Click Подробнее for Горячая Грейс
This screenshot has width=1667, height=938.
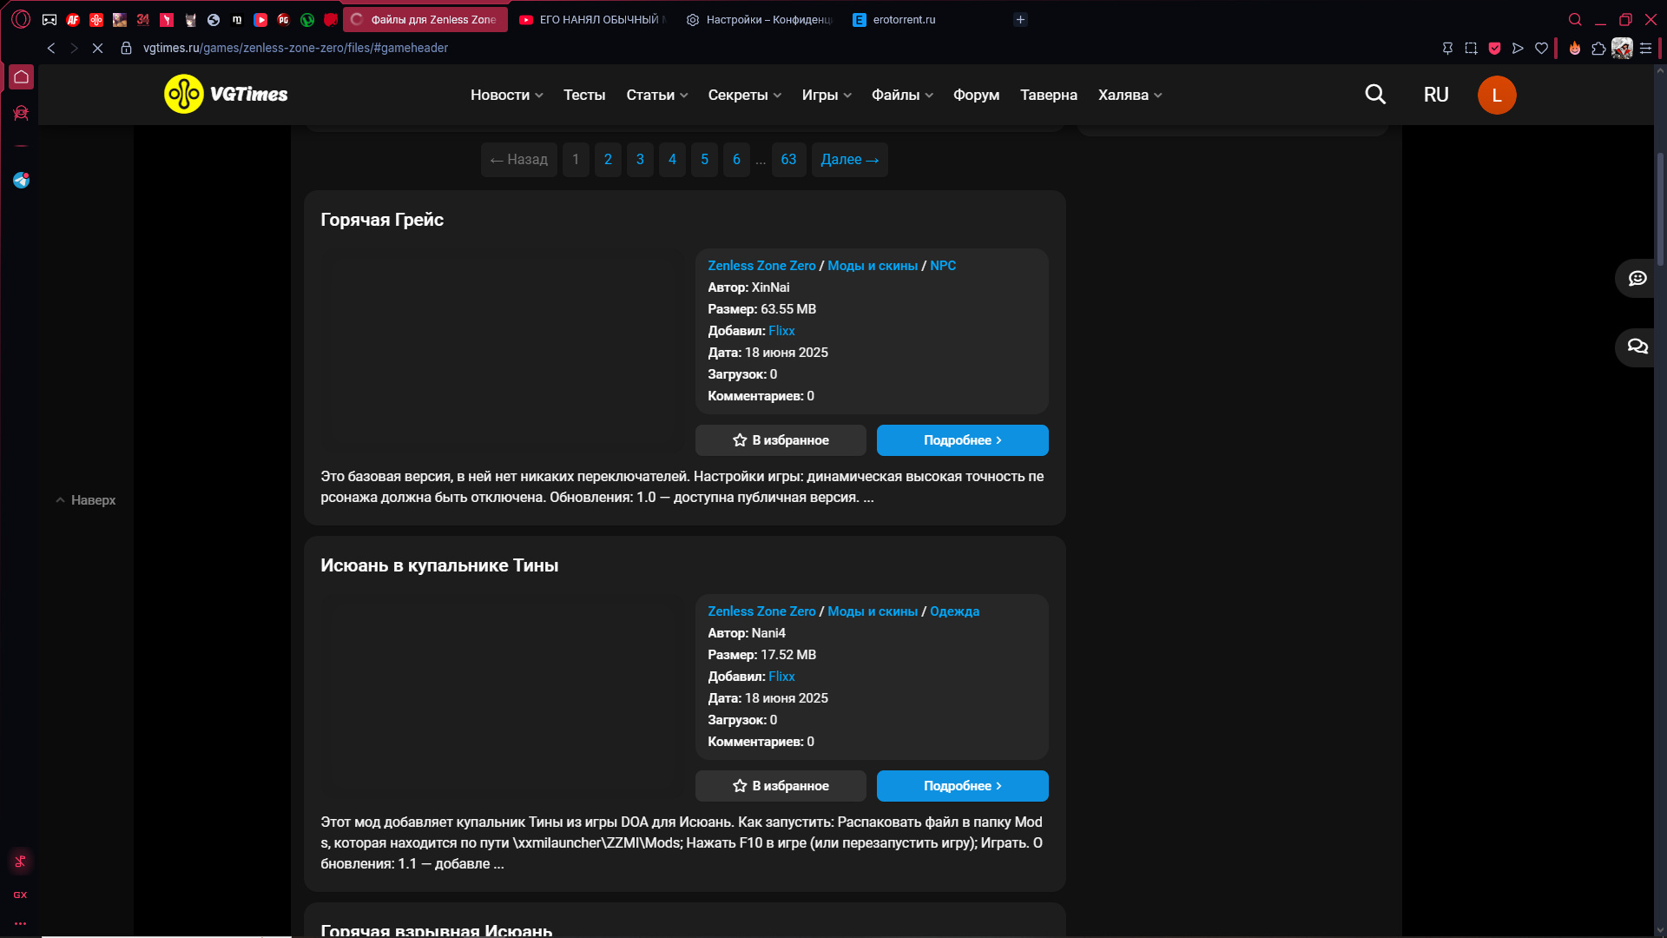(962, 440)
